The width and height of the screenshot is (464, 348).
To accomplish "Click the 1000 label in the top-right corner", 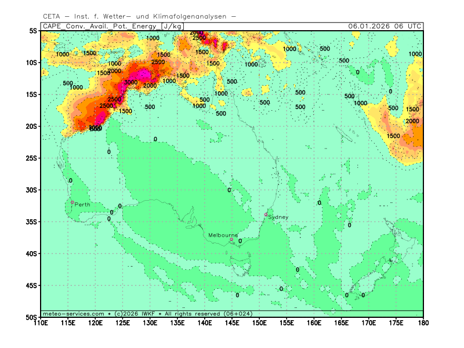I will coord(415,54).
